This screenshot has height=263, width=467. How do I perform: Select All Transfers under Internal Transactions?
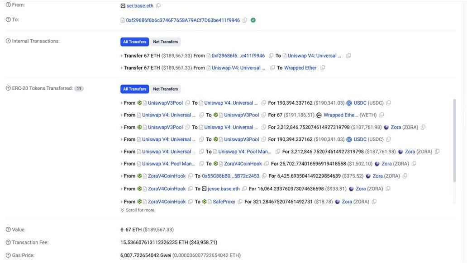[x=134, y=42]
